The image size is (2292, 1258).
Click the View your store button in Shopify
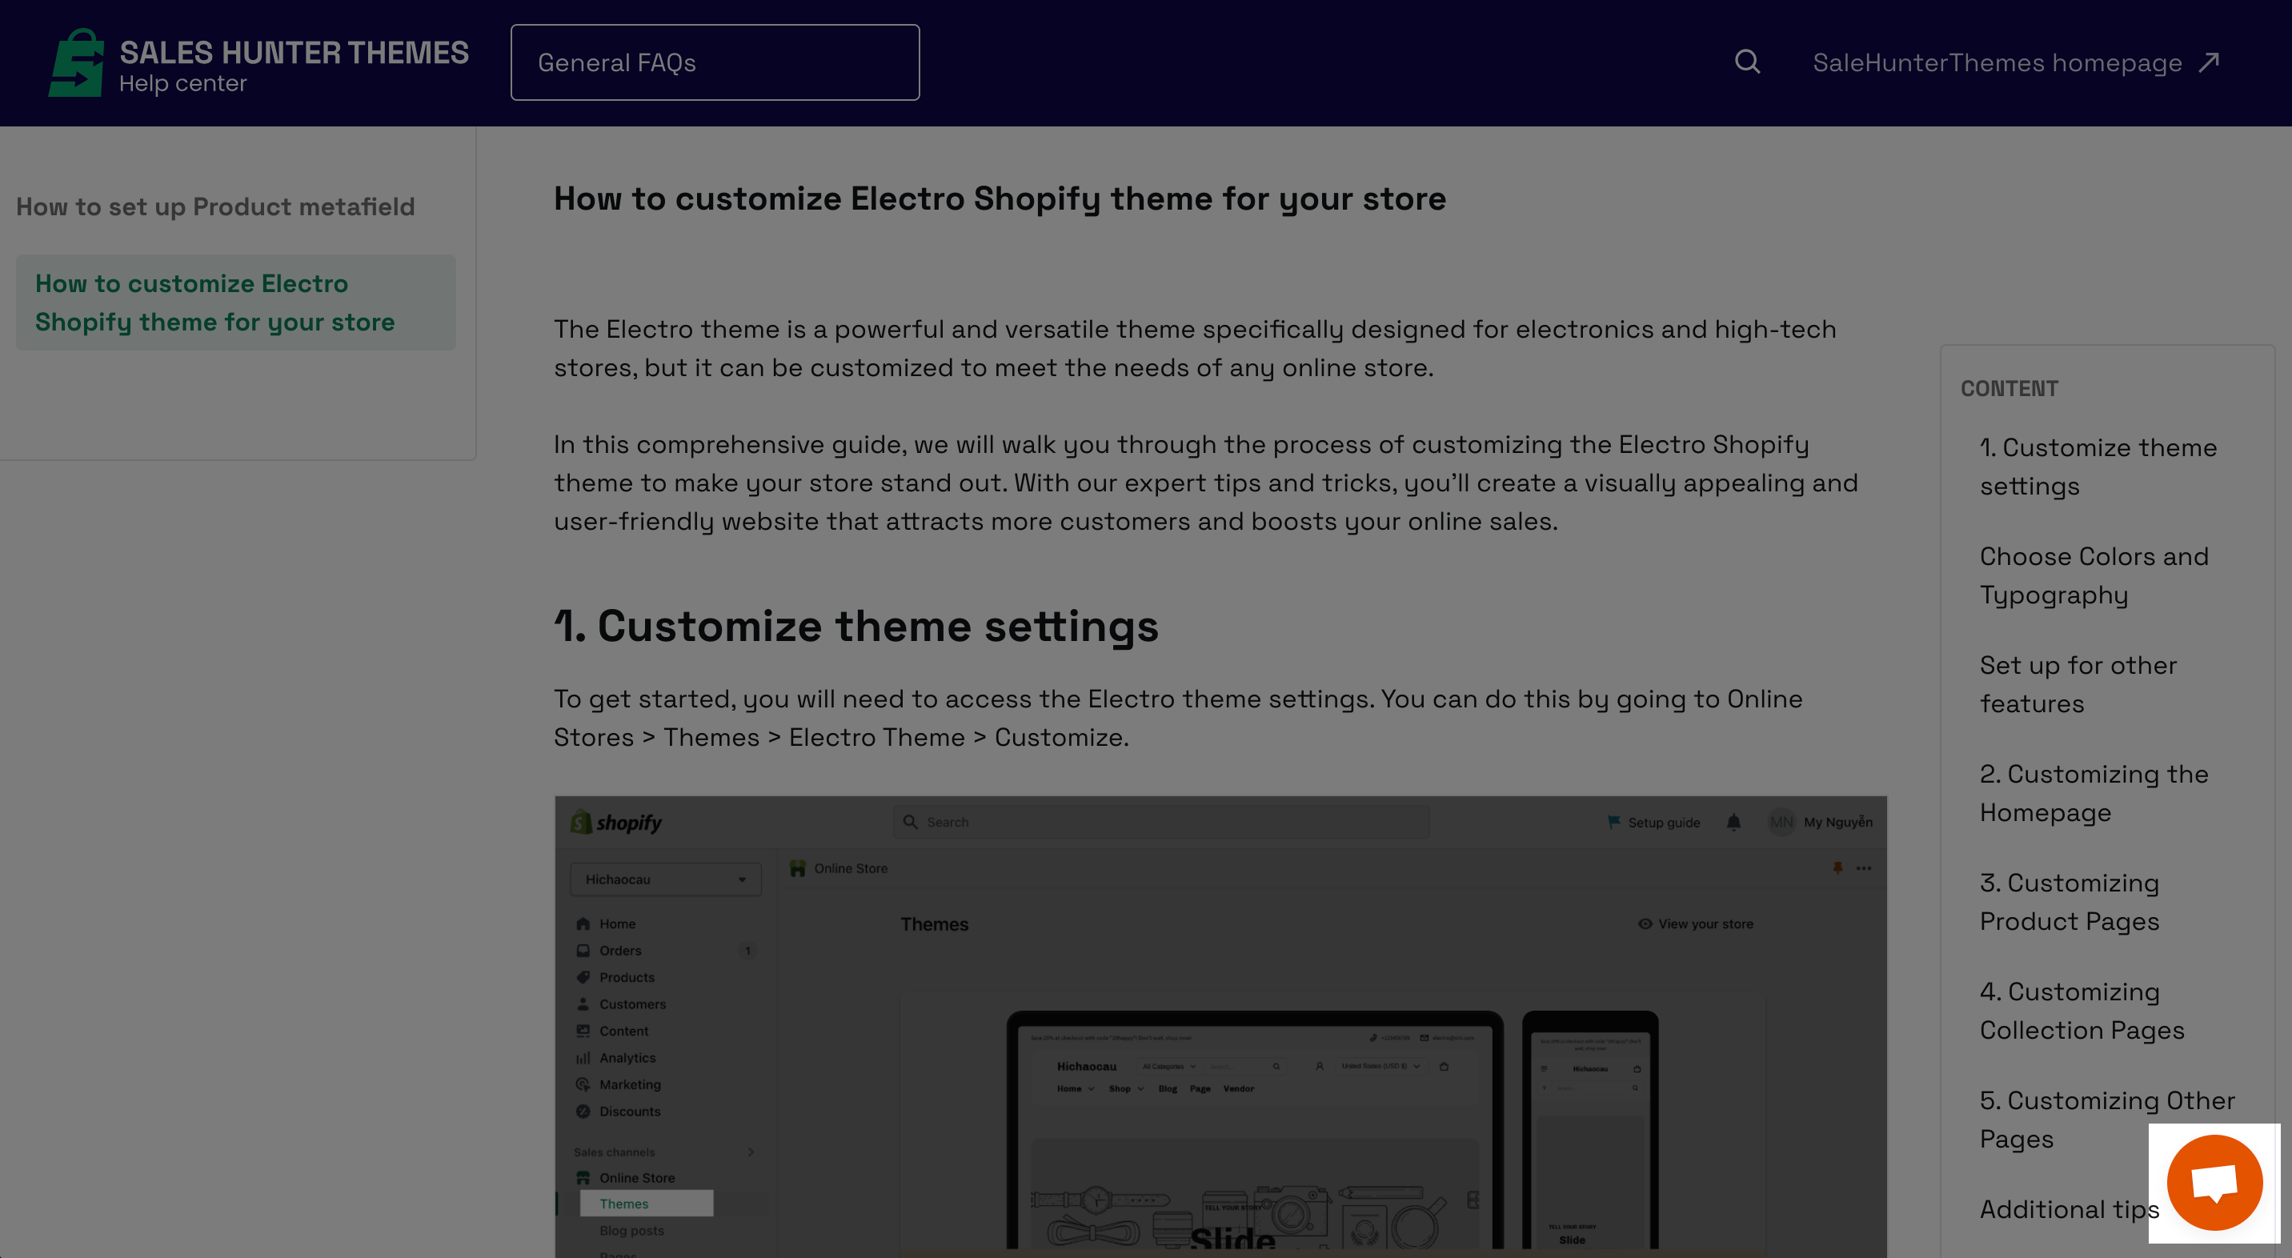point(1693,923)
